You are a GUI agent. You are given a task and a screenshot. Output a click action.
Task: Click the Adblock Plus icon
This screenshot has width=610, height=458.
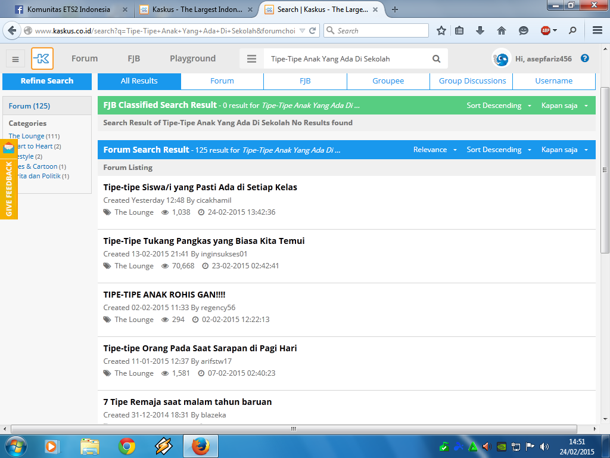pyautogui.click(x=546, y=31)
